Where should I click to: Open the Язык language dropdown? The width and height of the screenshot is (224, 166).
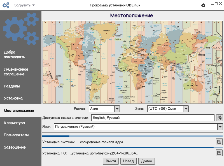(x=220, y=127)
